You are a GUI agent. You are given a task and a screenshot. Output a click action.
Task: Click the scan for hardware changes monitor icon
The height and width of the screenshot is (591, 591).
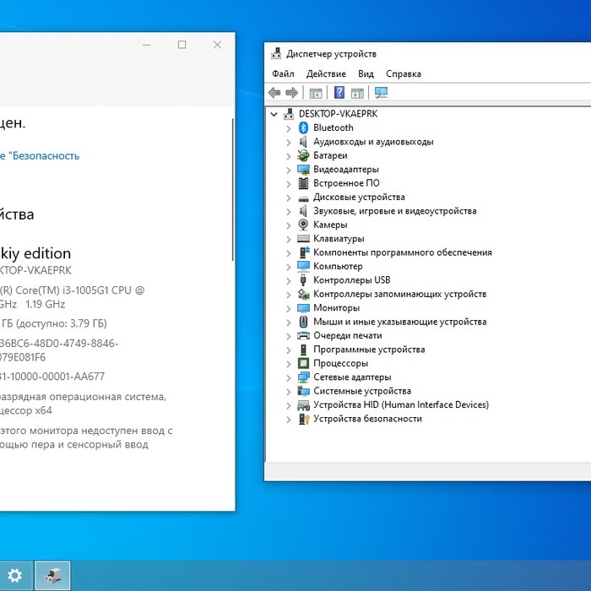pos(381,93)
